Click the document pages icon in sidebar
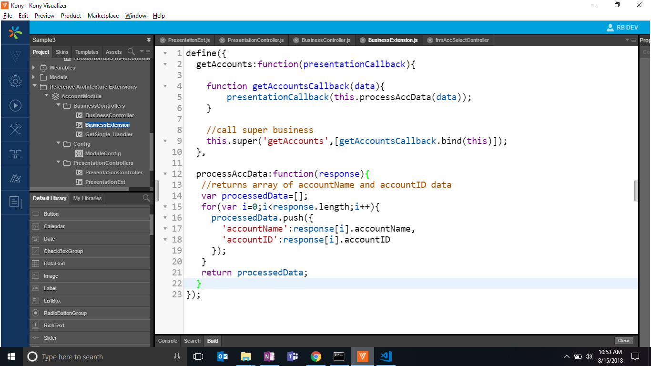The width and height of the screenshot is (651, 366). click(x=15, y=203)
